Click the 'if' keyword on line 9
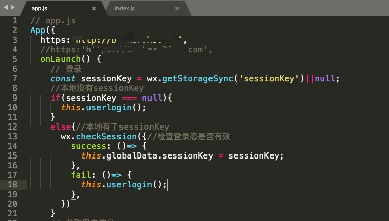389x221 pixels. coord(55,98)
